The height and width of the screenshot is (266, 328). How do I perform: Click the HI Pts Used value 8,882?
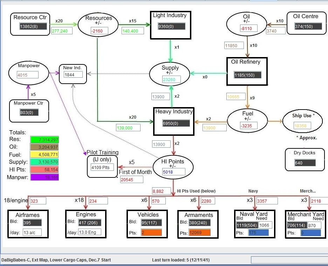click(161, 191)
